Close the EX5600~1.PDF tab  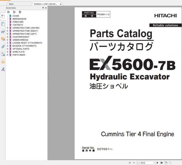point(61,4)
